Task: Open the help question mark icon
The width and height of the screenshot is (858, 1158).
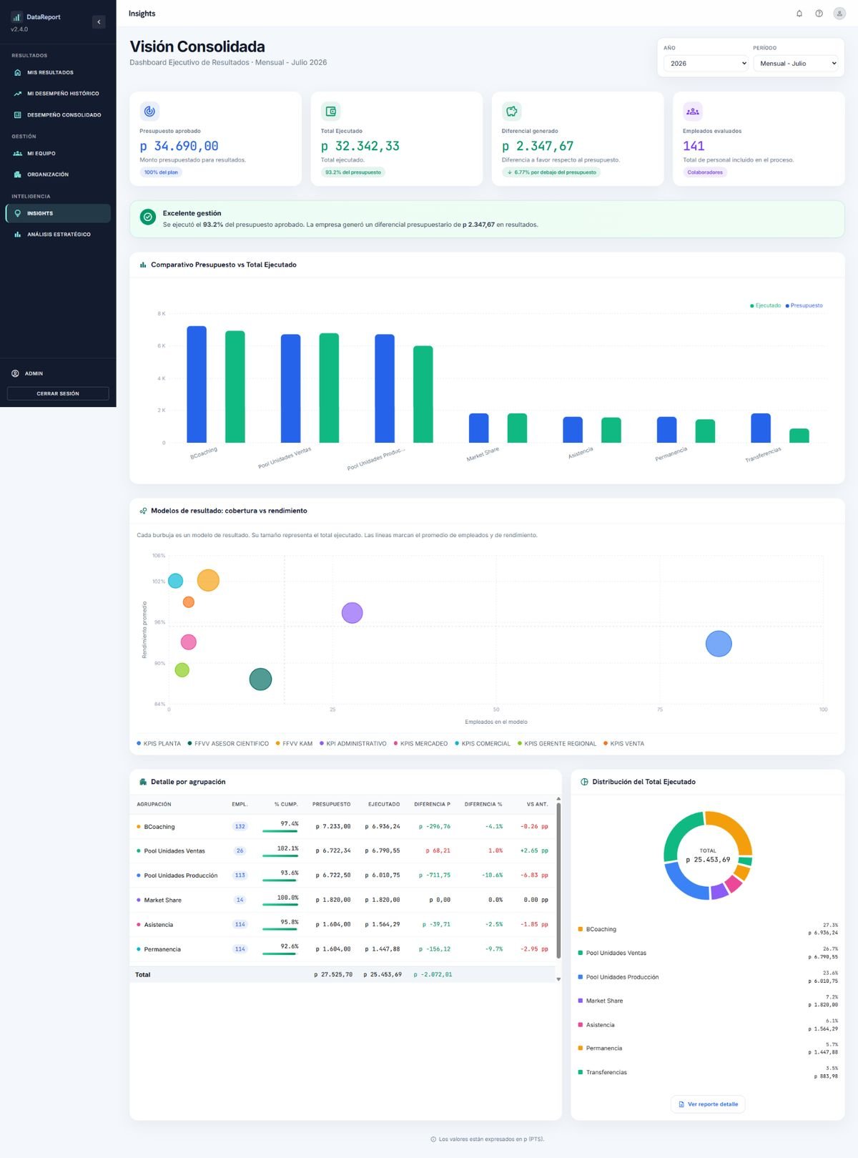Action: 819,14
